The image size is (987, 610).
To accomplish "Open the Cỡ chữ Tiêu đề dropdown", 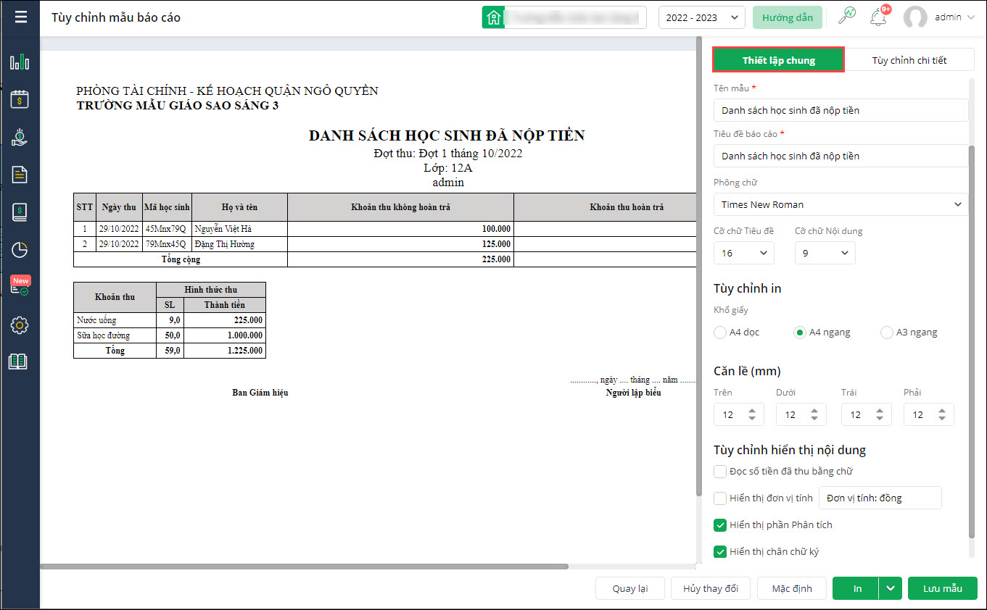I will [x=744, y=253].
